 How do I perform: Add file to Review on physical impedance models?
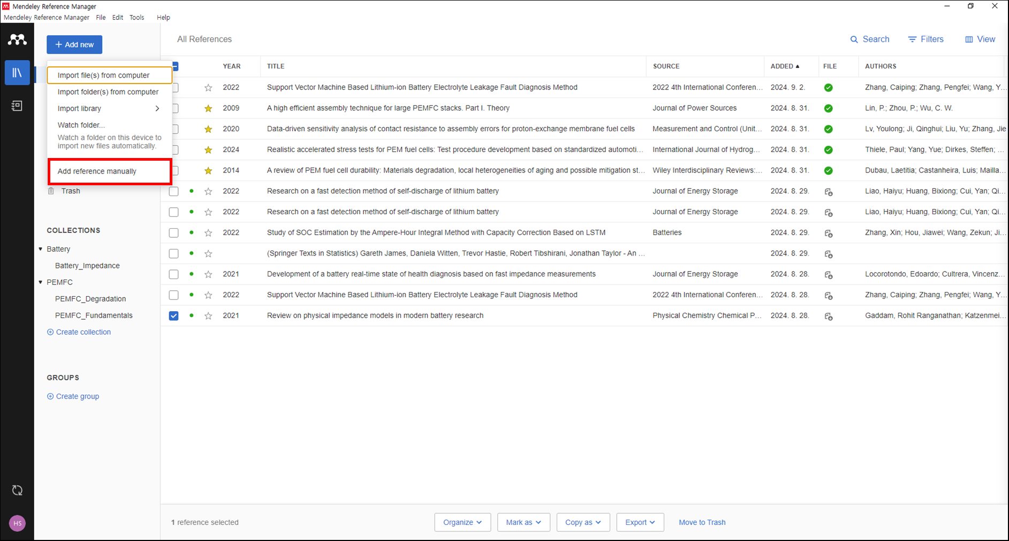[829, 317]
